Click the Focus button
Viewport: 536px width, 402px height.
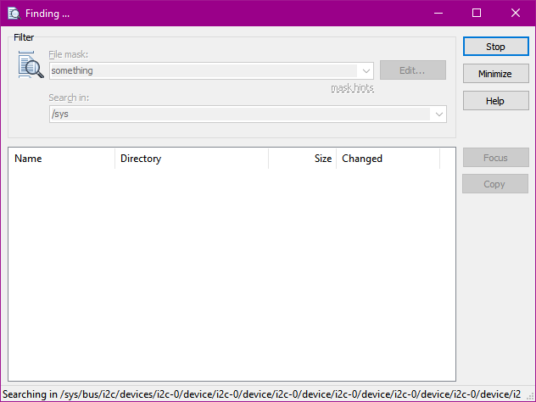(x=495, y=158)
